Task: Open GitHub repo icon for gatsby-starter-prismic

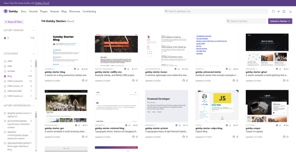Action: tap(183, 137)
